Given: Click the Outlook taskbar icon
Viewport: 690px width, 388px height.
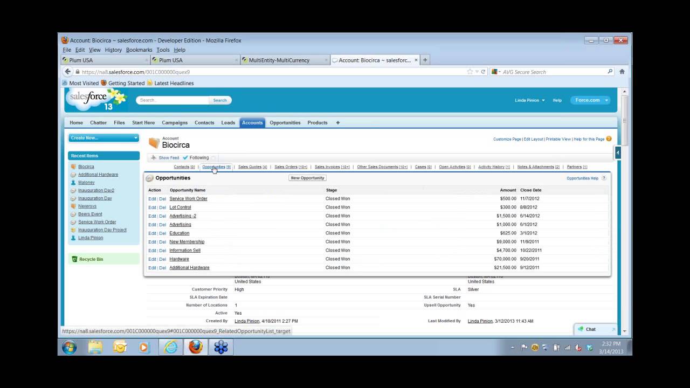Looking at the screenshot, I should coord(120,347).
